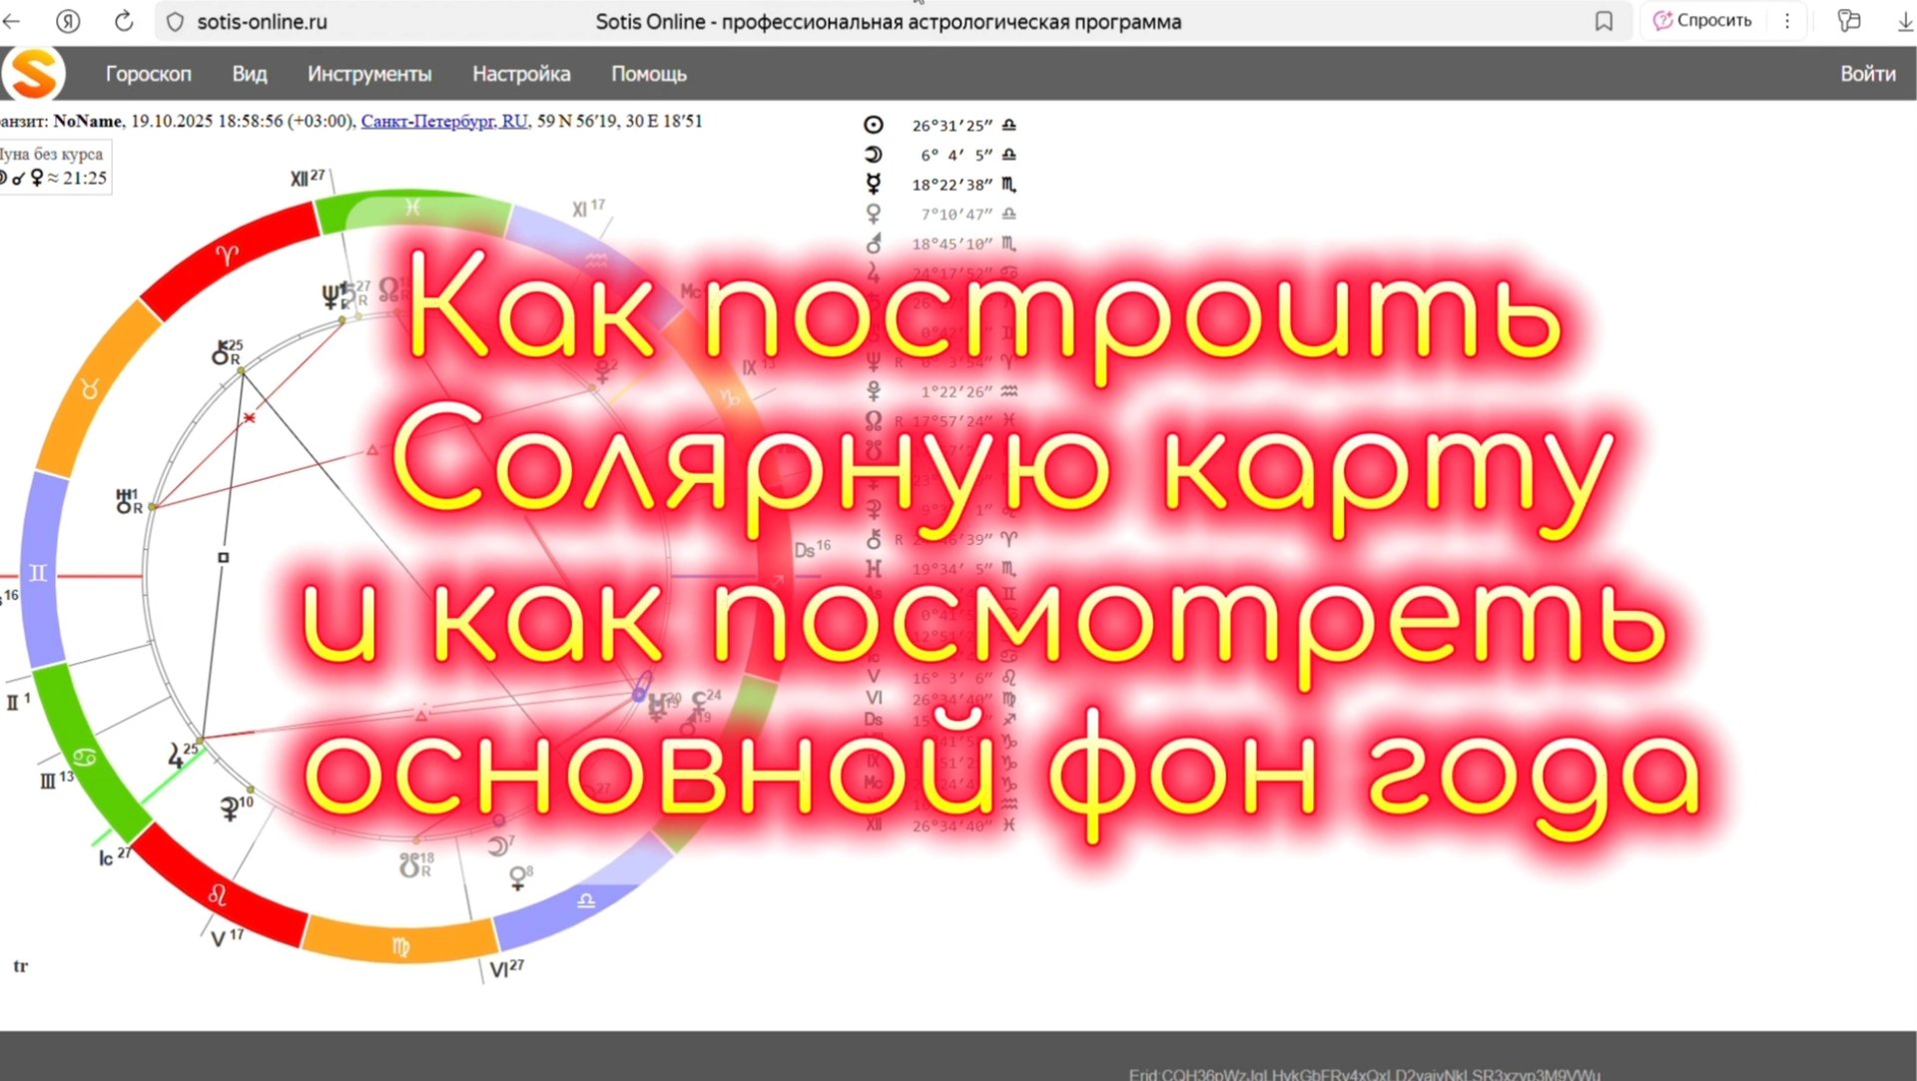
Task: Click the bookmark icon in address bar
Action: tap(1603, 21)
